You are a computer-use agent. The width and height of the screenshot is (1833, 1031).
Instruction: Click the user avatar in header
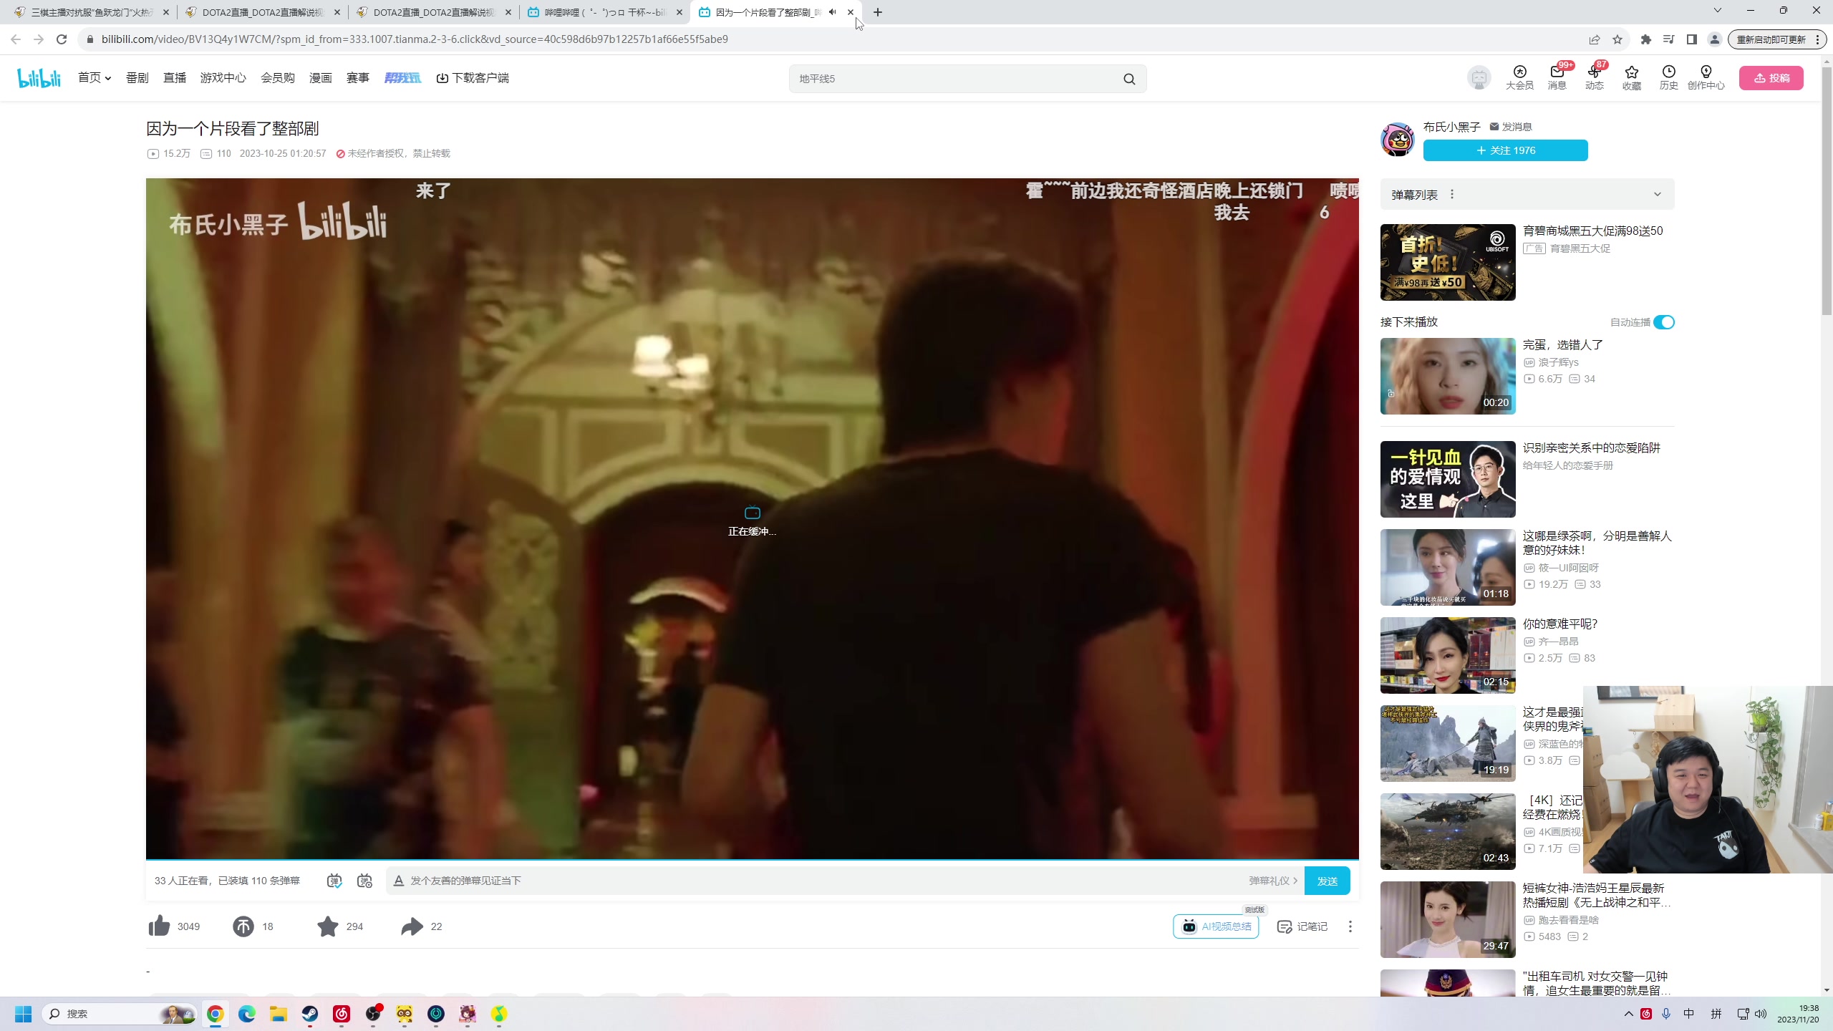click(x=1479, y=77)
